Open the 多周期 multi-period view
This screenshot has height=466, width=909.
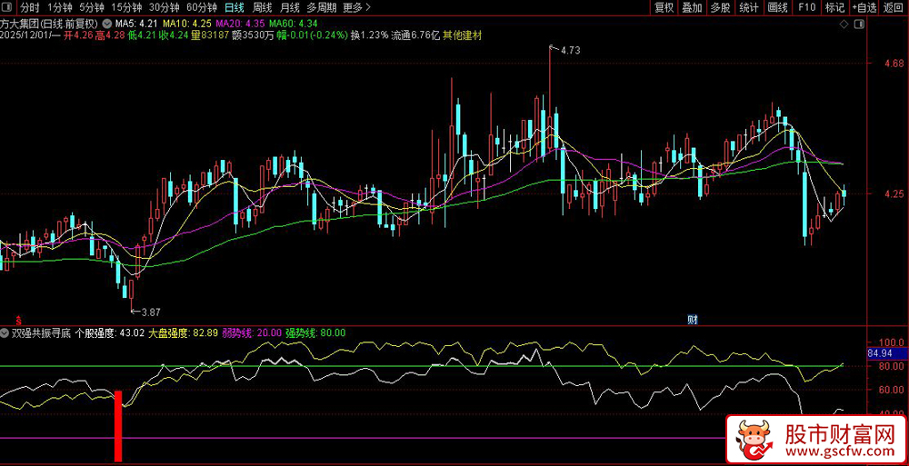[x=321, y=7]
